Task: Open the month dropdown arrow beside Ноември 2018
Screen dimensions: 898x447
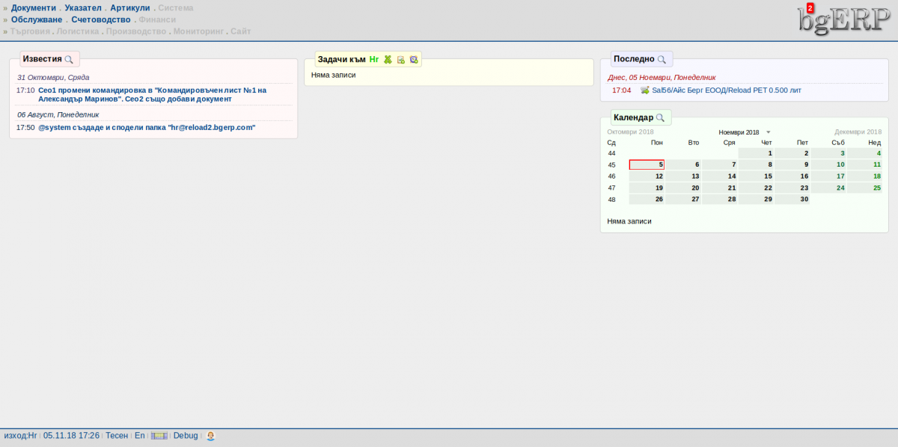Action: coord(768,132)
